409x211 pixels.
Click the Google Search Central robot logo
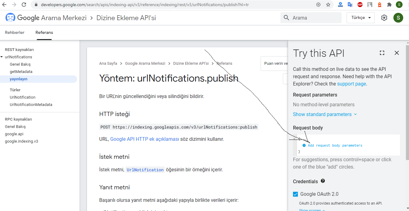(10, 18)
